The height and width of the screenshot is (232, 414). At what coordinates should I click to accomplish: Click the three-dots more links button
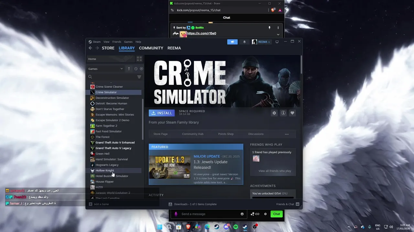(287, 134)
